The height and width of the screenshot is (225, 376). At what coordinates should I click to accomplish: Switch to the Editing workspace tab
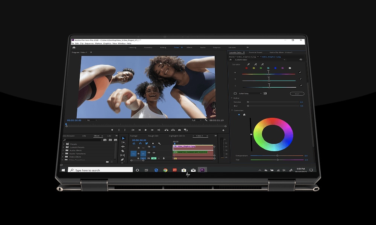(163, 48)
